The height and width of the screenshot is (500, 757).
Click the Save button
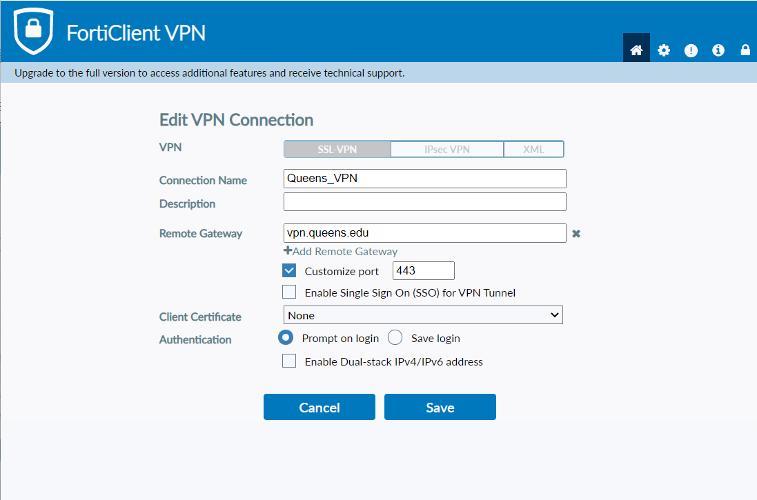point(440,407)
